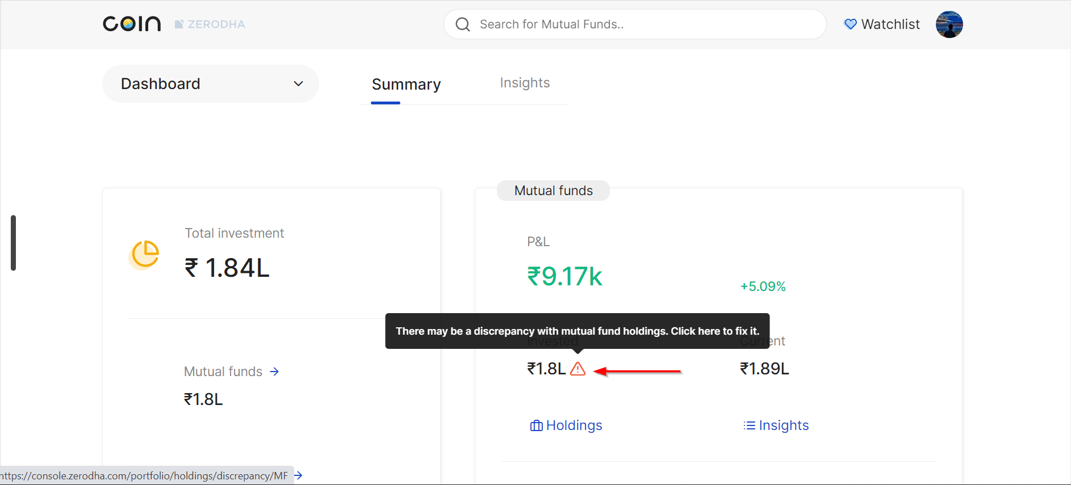Click the arrow beside the status bar URL
Screen dimensions: 1071x485
[x=298, y=475]
